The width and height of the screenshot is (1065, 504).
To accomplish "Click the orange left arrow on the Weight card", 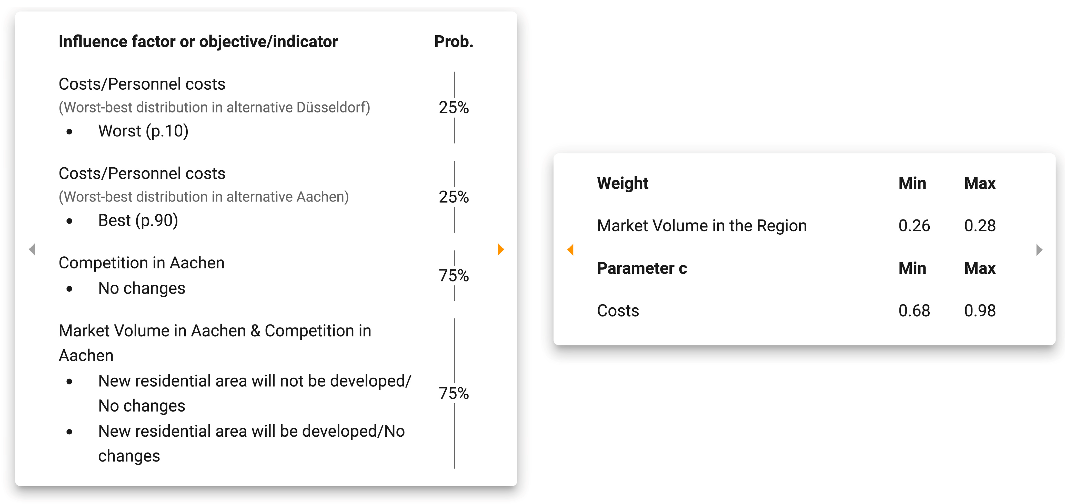I will [x=570, y=249].
